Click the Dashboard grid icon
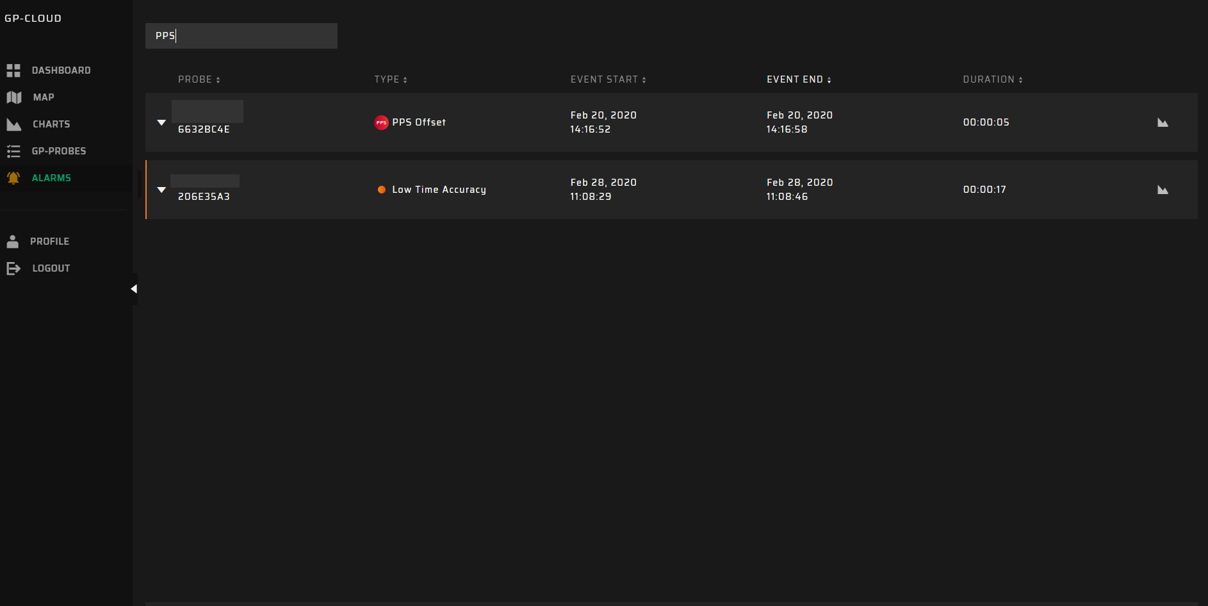The width and height of the screenshot is (1208, 606). [13, 70]
